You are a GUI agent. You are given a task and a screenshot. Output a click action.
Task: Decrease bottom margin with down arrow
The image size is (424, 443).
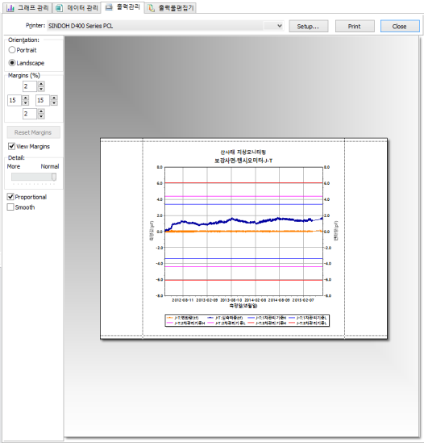(41, 116)
